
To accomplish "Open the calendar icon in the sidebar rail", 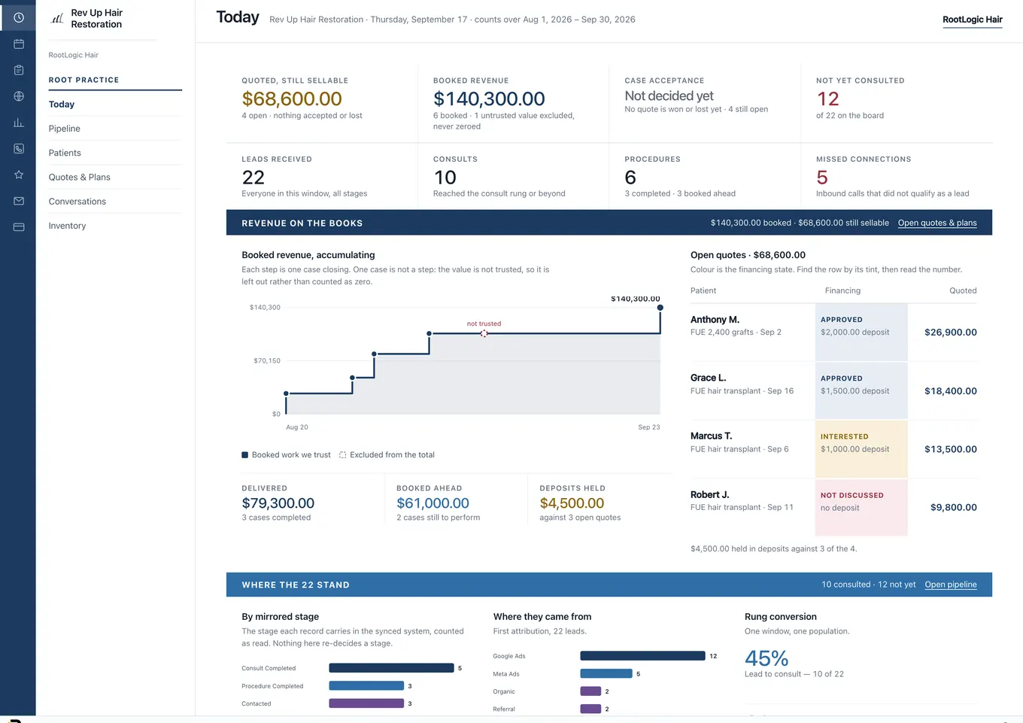I will click(x=18, y=44).
